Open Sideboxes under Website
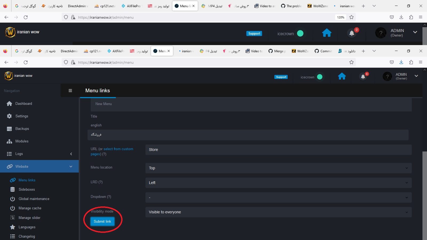This screenshot has width=427, height=240. (26, 189)
